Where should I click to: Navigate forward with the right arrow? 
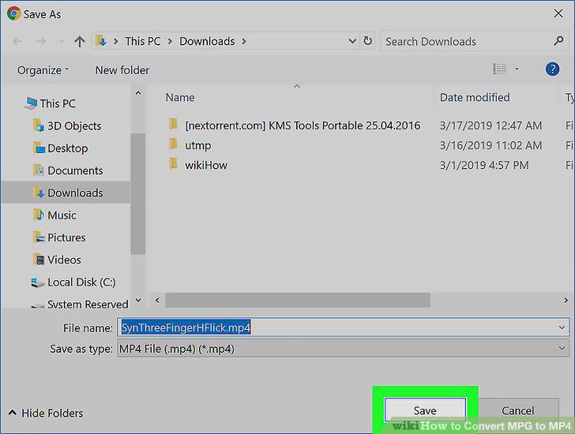41,41
